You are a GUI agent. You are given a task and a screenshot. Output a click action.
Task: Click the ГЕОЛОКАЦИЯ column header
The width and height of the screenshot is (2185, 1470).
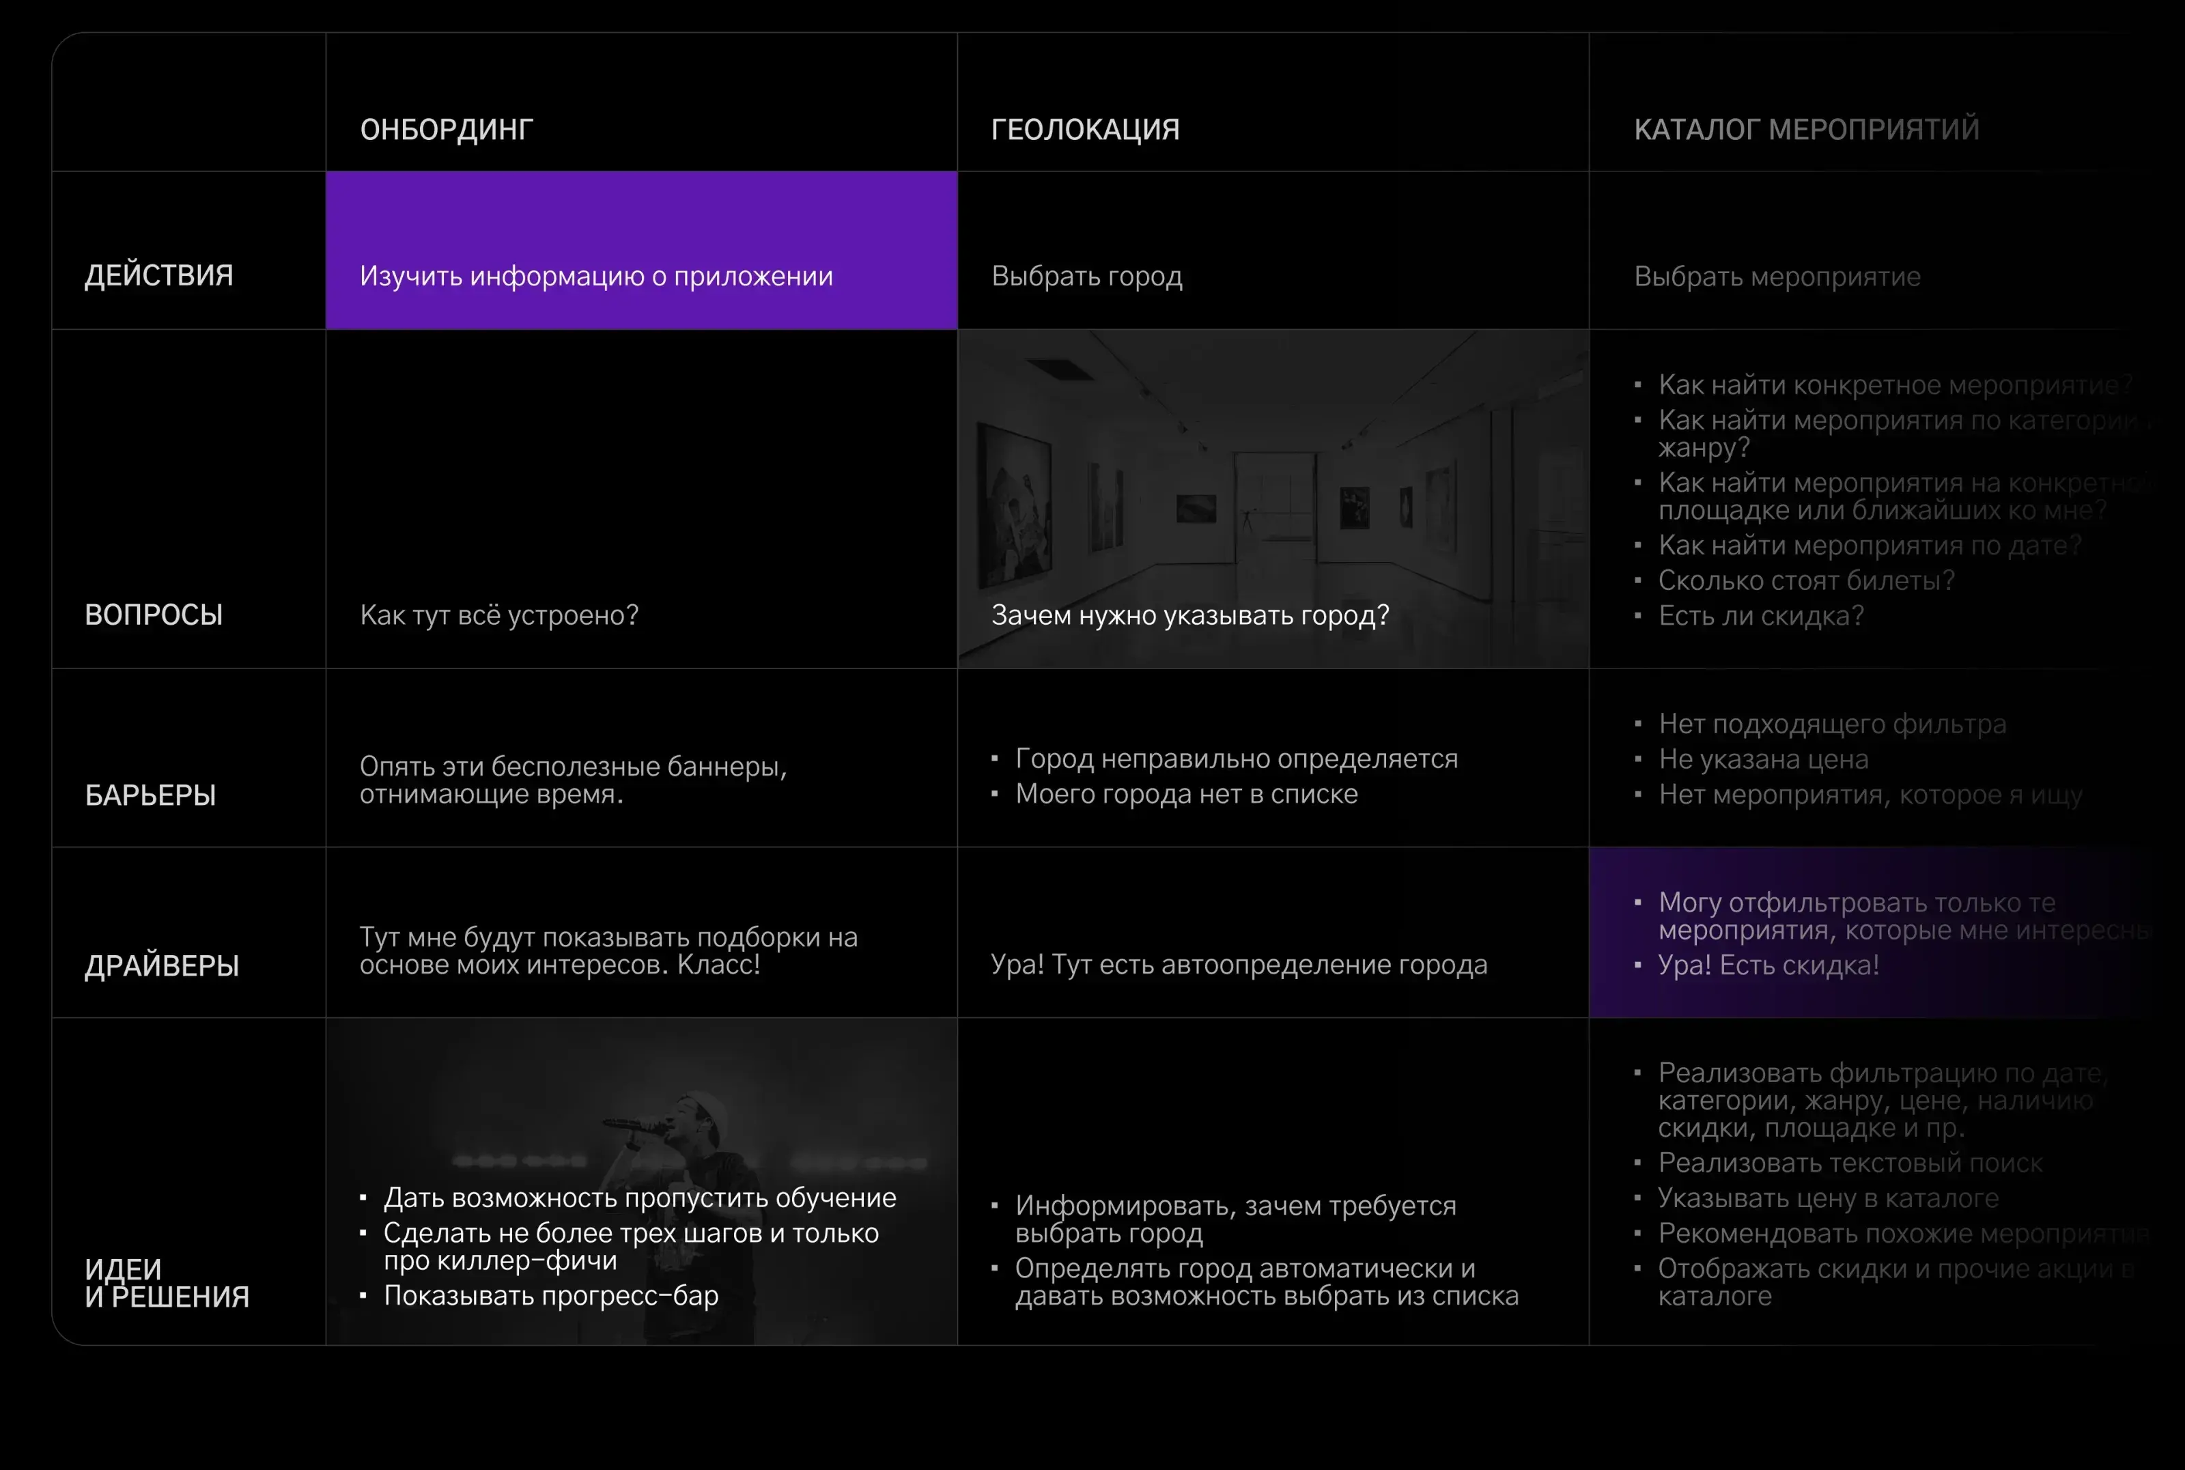[x=1084, y=129]
